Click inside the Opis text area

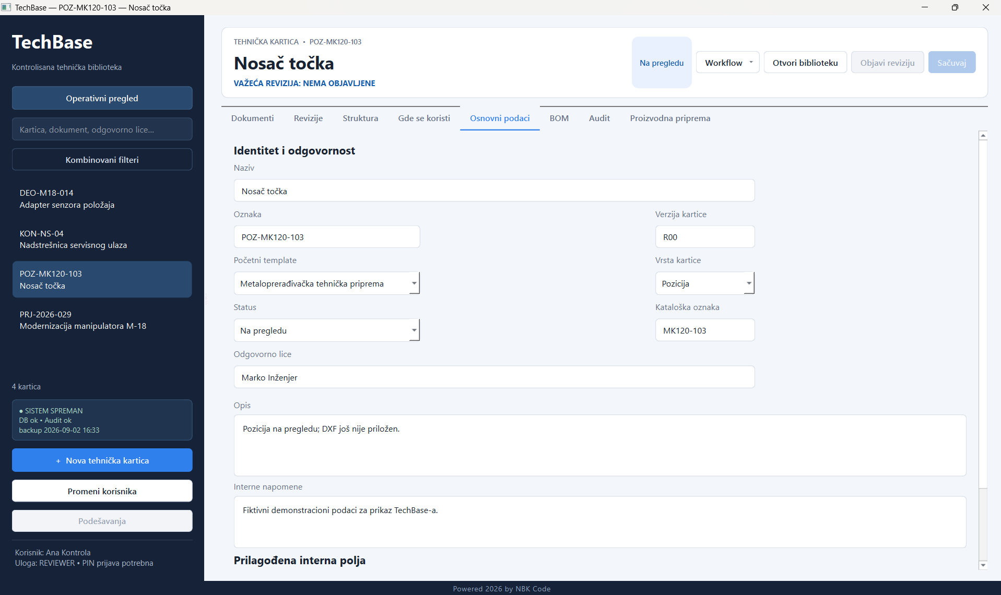(600, 445)
